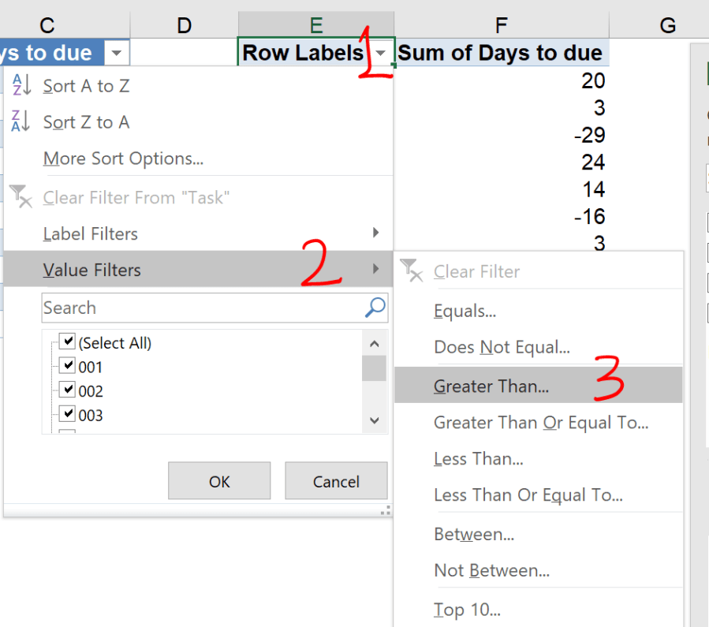Image resolution: width=709 pixels, height=627 pixels.
Task: Choose the Between... filter option
Action: (x=474, y=535)
